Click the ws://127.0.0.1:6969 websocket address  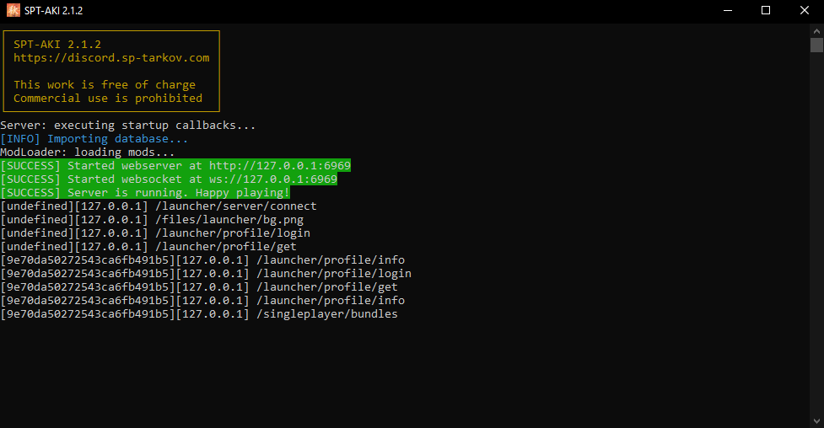[272, 179]
